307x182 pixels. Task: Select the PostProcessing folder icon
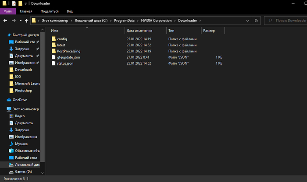tap(54, 51)
